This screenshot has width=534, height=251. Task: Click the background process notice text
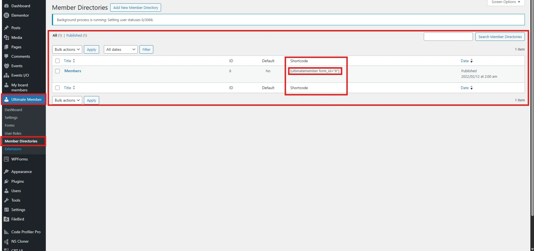pos(105,20)
